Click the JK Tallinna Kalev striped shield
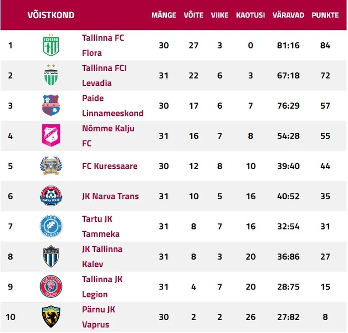 (51, 256)
